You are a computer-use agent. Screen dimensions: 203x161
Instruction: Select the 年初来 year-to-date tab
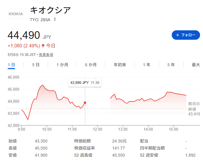coord(120,65)
